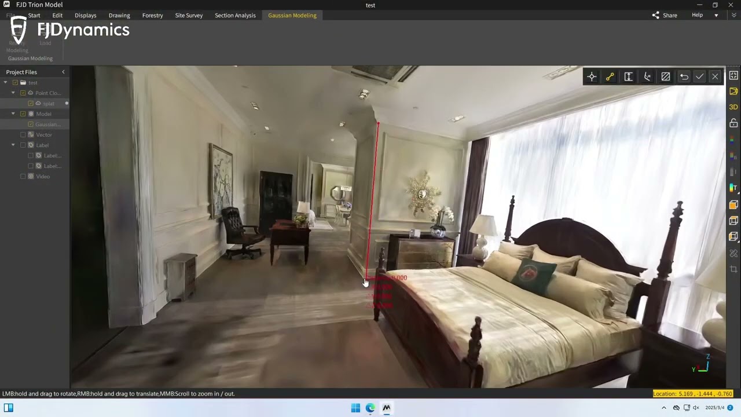Screen dimensions: 741x417
Task: Uncheck the Model checkbox
Action: click(x=23, y=114)
